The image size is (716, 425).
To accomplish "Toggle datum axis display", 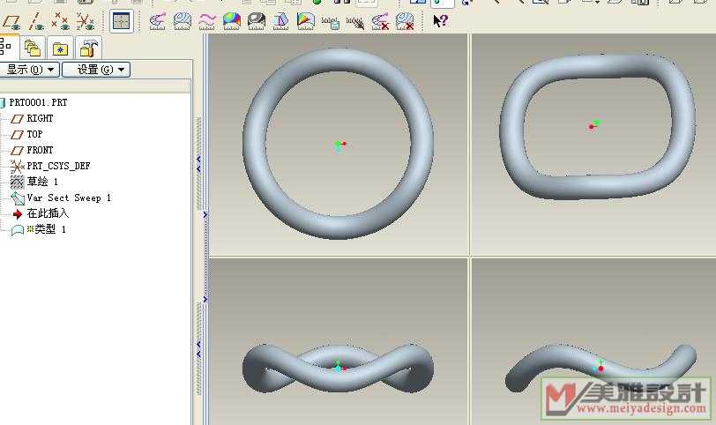I will 35,21.
